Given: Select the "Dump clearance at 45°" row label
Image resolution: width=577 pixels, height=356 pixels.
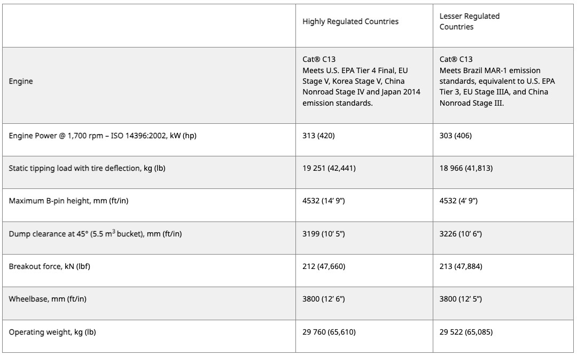Looking at the screenshot, I should pyautogui.click(x=95, y=234).
